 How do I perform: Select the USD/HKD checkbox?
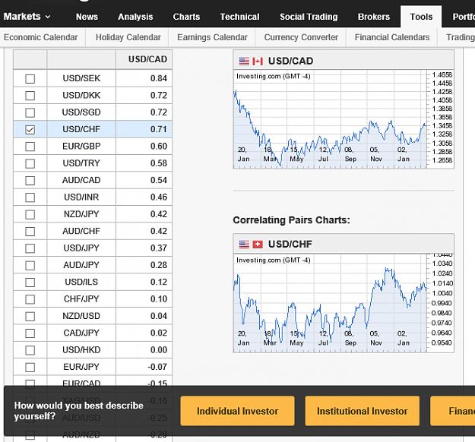click(x=30, y=350)
